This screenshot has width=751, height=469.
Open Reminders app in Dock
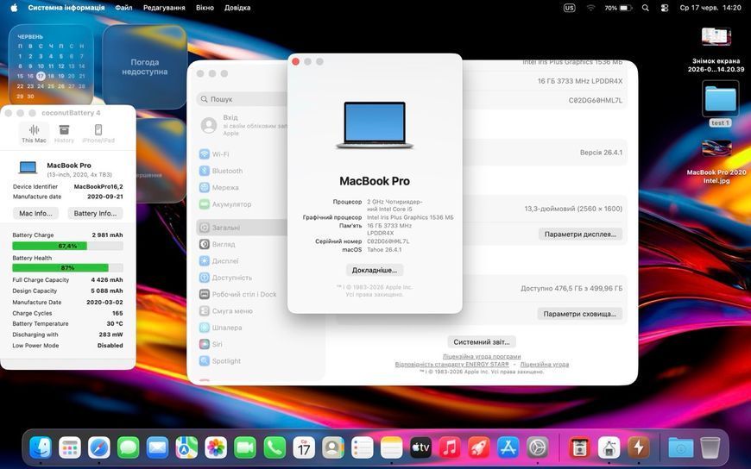coord(362,448)
